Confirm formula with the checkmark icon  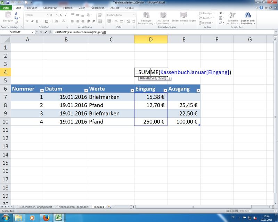[x=46, y=32]
